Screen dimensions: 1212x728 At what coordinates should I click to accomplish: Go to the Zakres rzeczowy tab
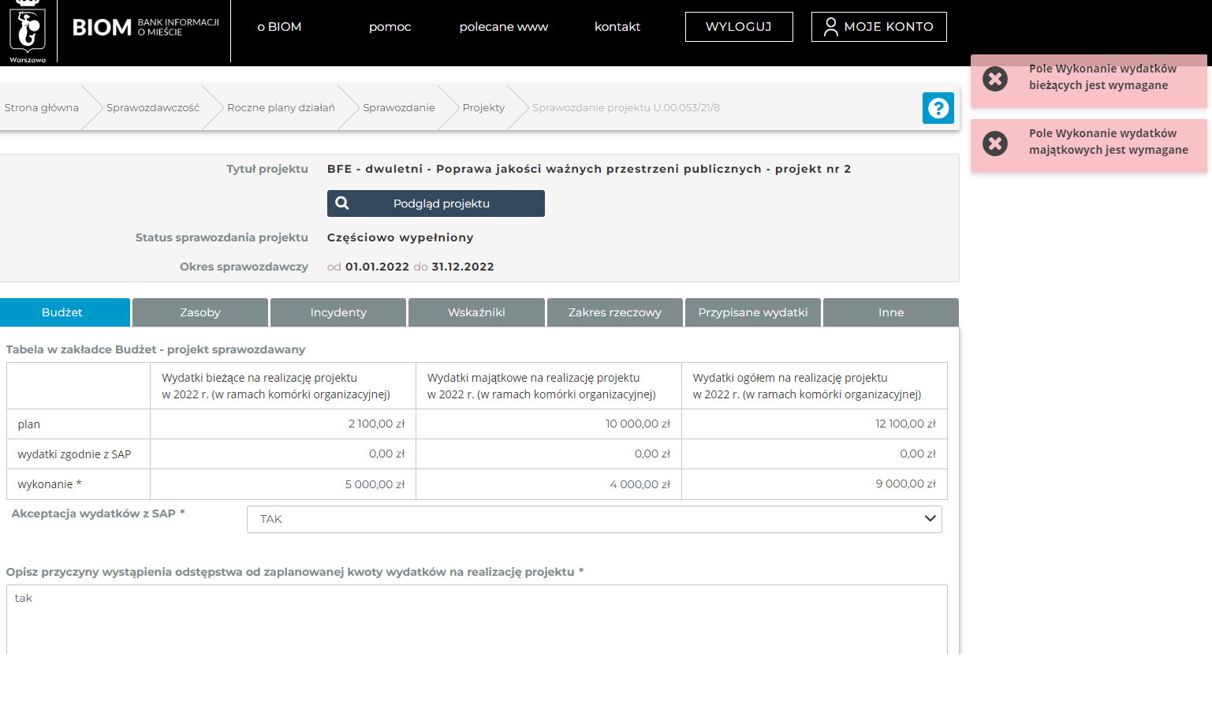tap(614, 312)
